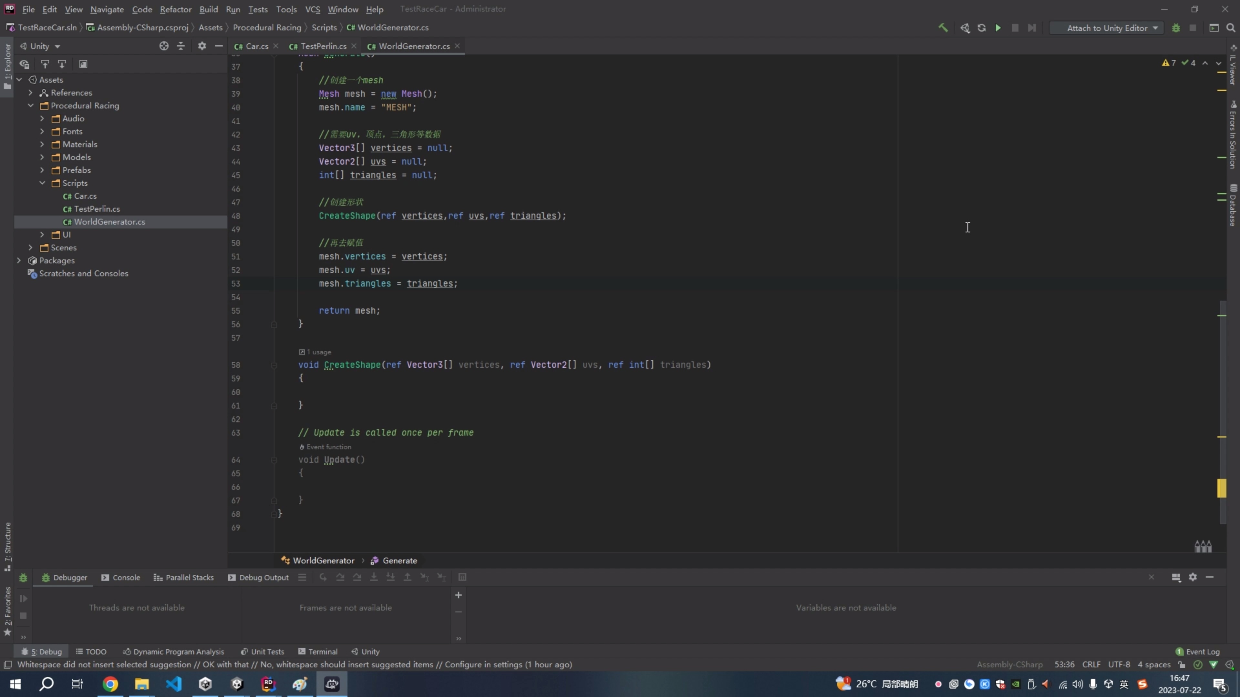
Task: Click the green Run play icon
Action: coord(998,28)
